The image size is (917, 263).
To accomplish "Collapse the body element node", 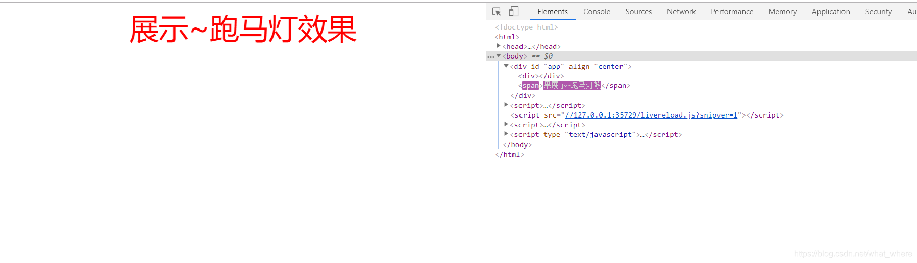I will 499,56.
